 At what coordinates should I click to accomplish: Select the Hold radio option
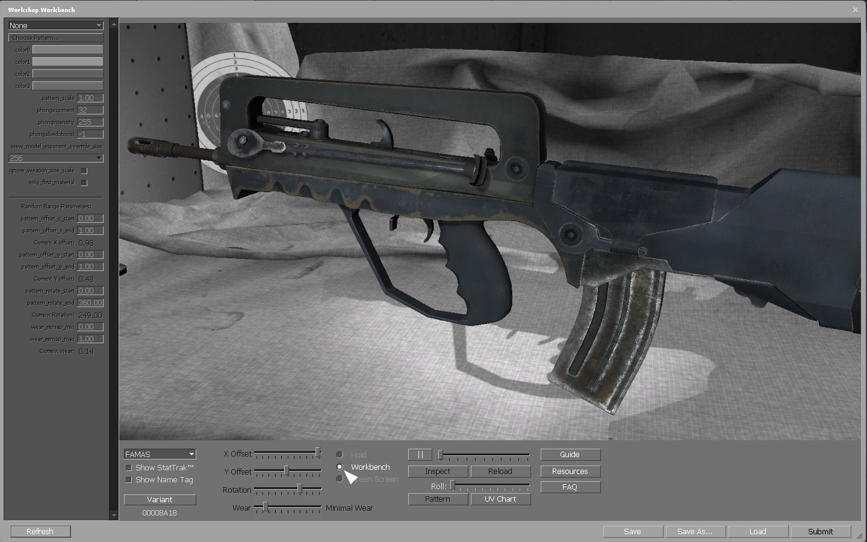coord(340,455)
